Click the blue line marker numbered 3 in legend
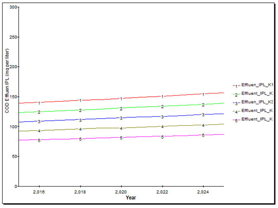 click(236, 103)
